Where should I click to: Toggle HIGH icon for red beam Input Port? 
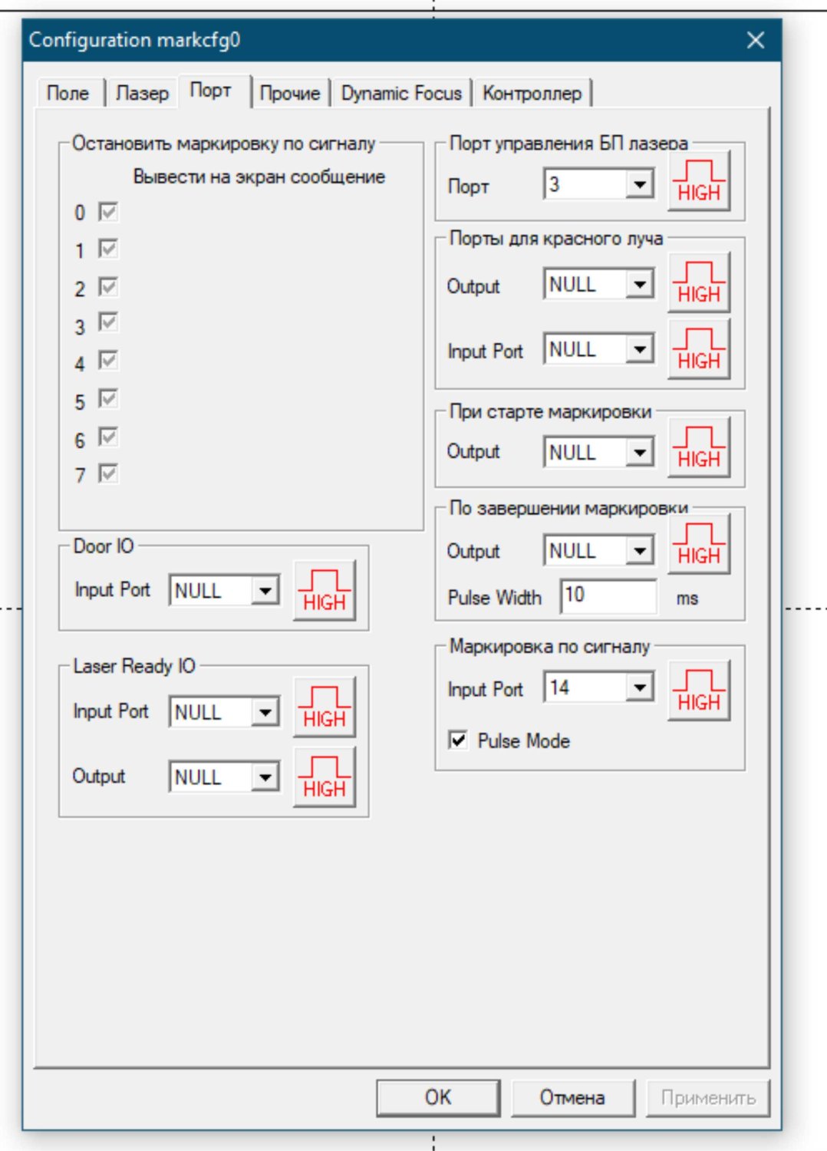tap(698, 351)
